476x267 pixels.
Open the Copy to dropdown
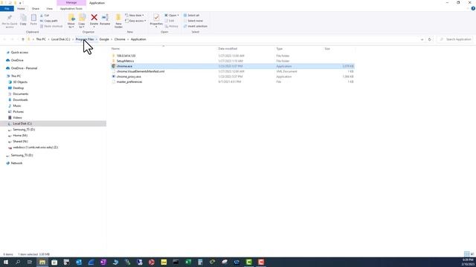(x=82, y=22)
